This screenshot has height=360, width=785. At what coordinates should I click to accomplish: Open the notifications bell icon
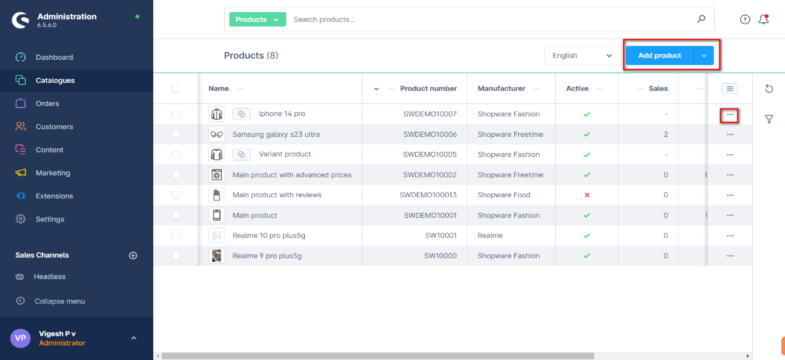(764, 20)
